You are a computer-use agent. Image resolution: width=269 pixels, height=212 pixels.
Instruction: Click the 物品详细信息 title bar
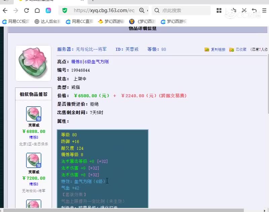point(138,30)
